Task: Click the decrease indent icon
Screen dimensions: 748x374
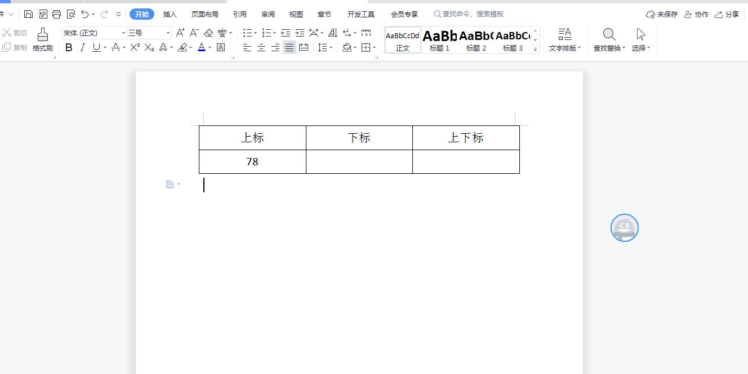Action: [286, 33]
